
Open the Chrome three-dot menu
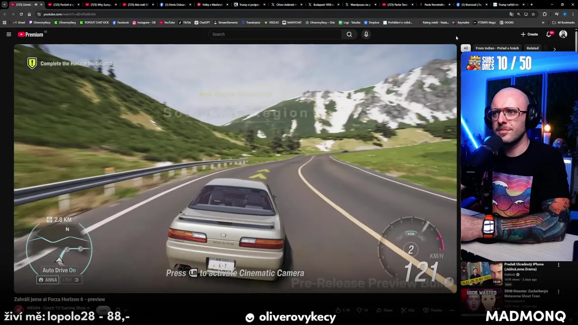[x=573, y=14]
